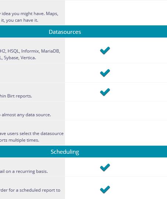This screenshot has height=199, width=167.
Task: Click the checkmark beside the MariaDB database list
Action: (105, 50)
